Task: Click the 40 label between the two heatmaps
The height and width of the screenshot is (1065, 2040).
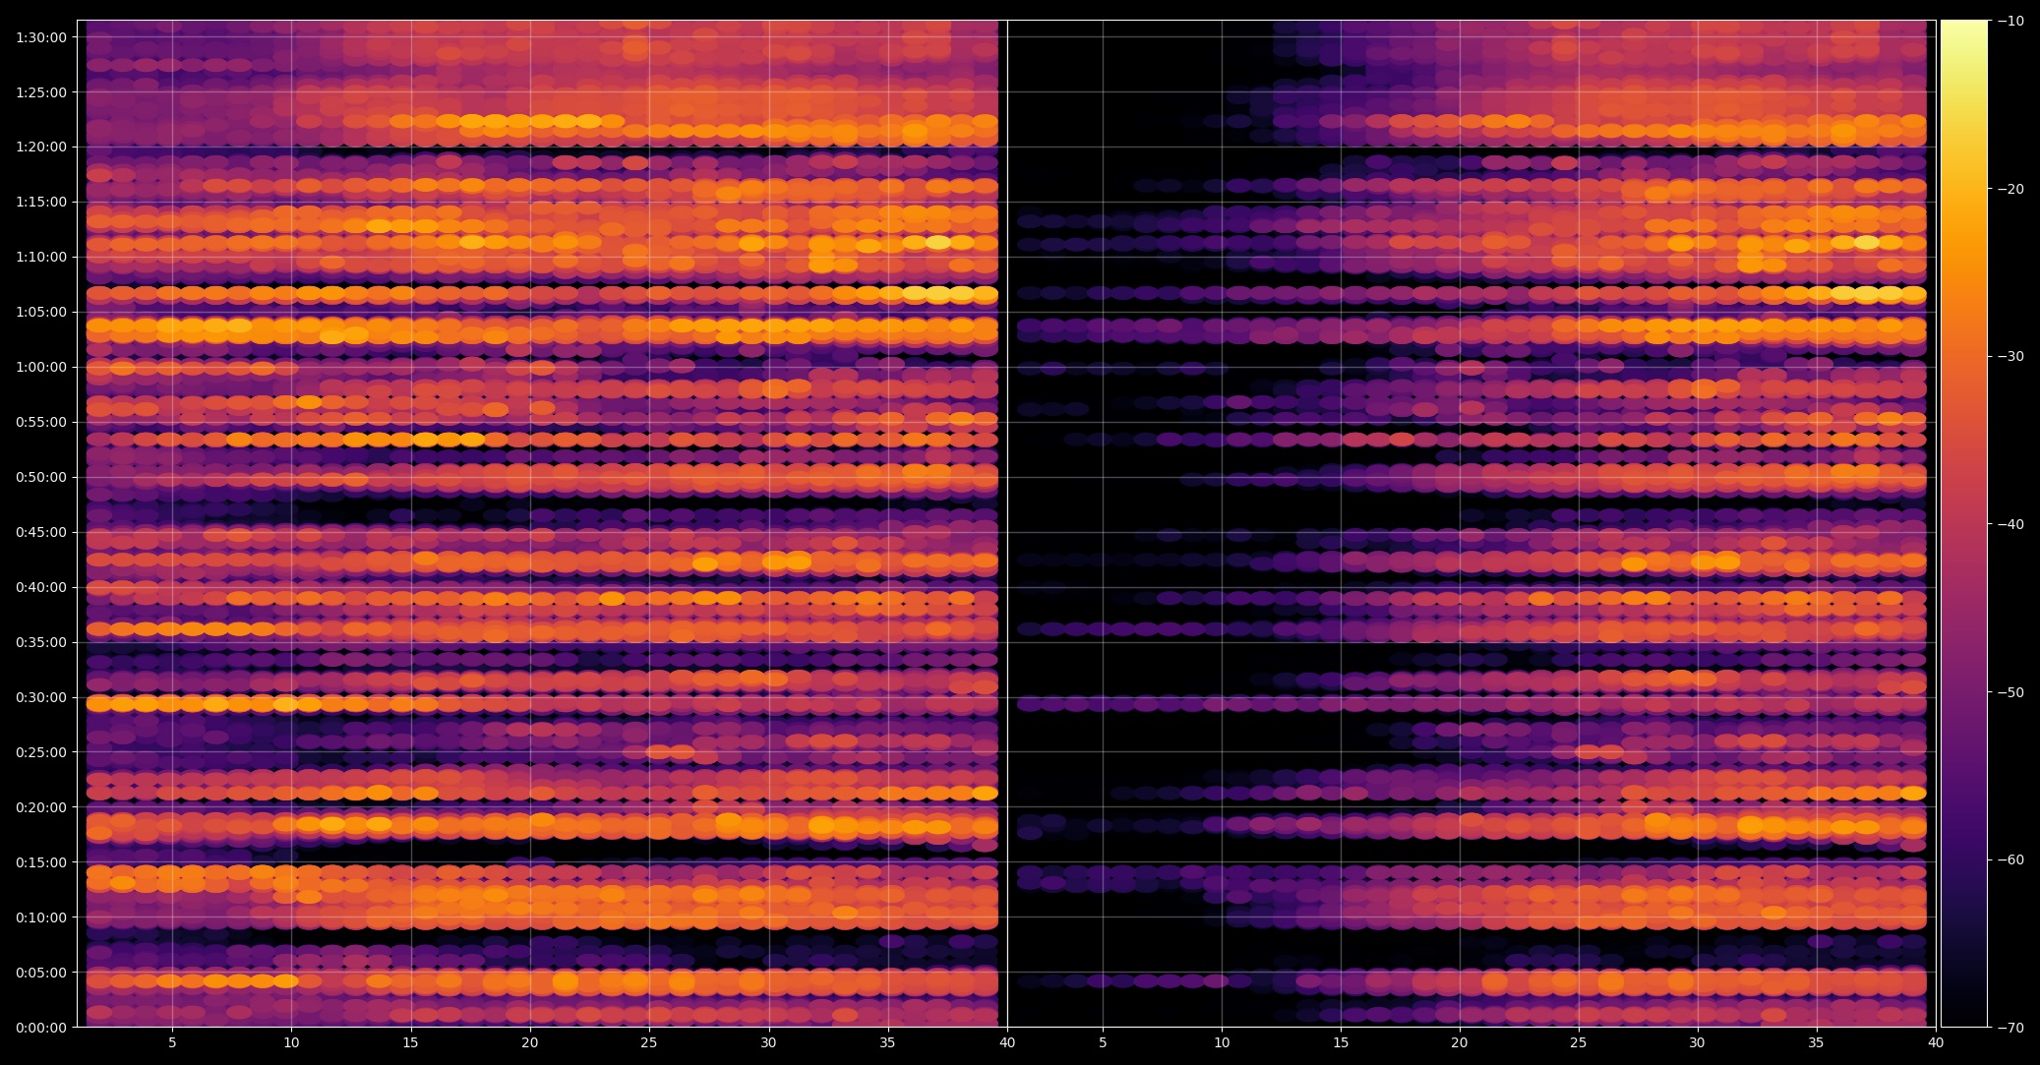Action: tap(1007, 1042)
